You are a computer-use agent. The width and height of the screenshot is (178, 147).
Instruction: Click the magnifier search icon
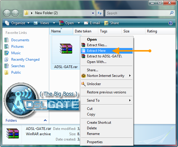(x=172, y=13)
